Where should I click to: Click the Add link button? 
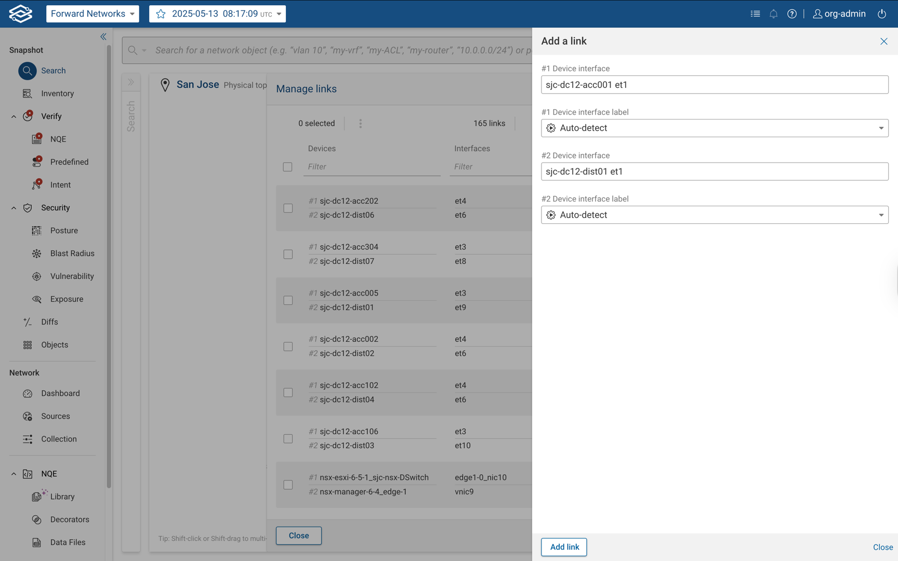point(564,547)
